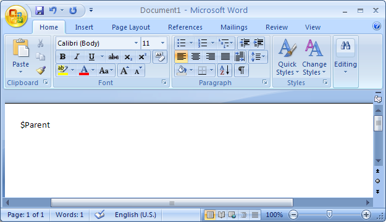Copy selection with the Copy icon
This screenshot has height=222, width=386.
click(40, 57)
